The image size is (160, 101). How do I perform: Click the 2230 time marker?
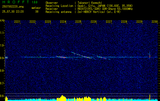coord(155,22)
